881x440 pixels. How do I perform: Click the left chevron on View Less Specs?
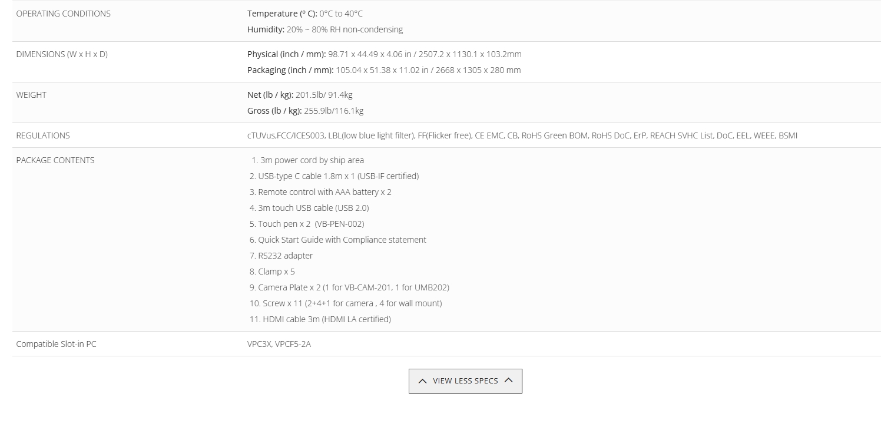point(422,381)
